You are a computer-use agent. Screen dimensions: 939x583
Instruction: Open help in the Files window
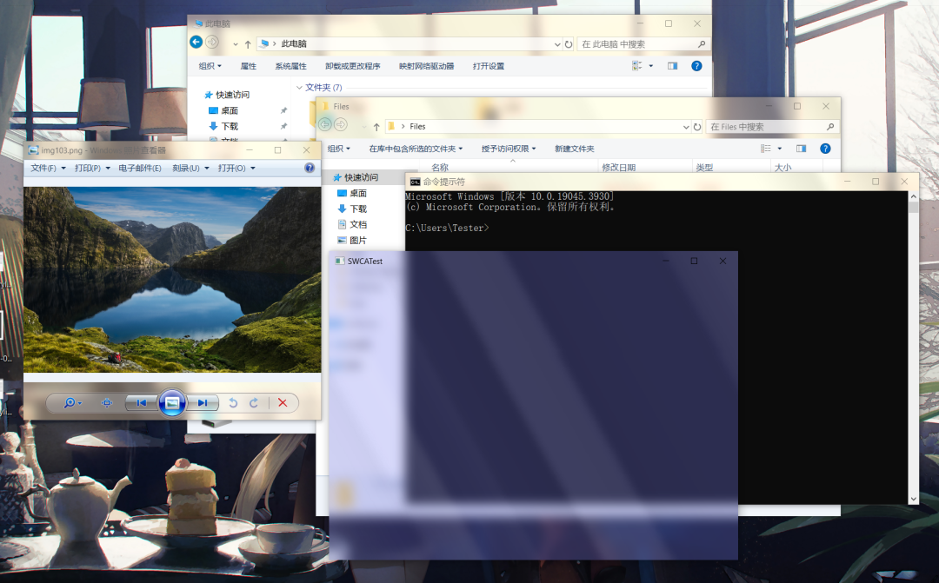[824, 148]
